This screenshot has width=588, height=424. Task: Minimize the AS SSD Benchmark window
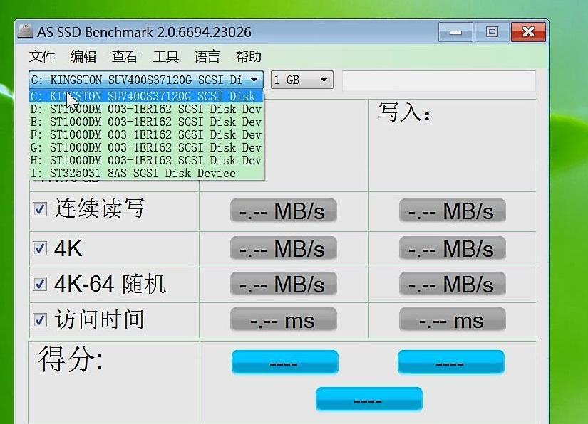455,32
